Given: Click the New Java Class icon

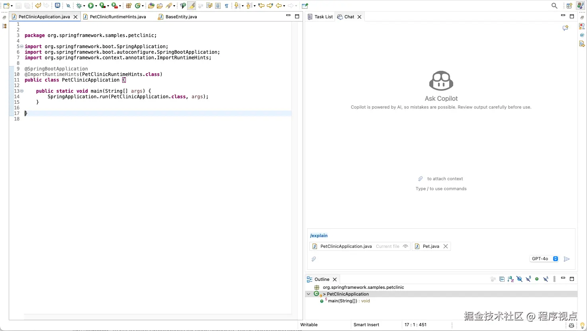Looking at the screenshot, I should coord(137,6).
